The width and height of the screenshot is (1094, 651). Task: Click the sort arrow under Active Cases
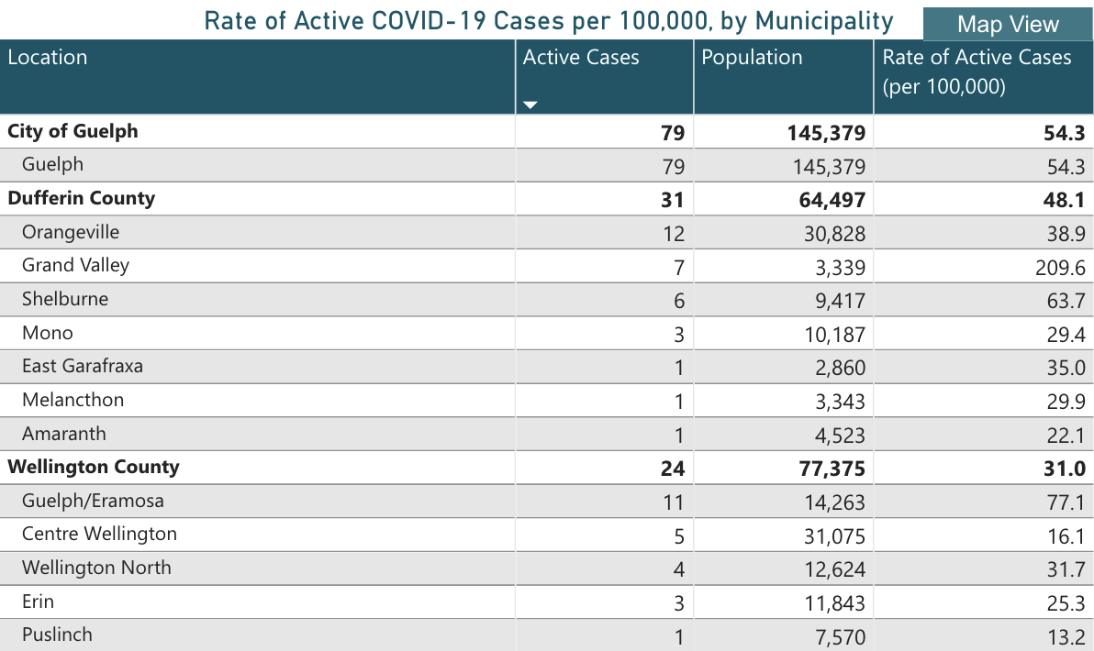coord(530,105)
